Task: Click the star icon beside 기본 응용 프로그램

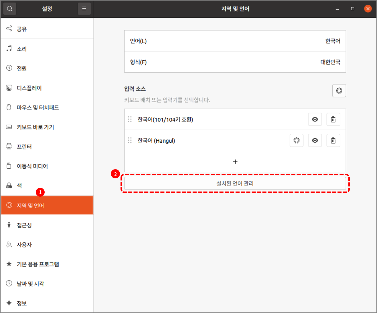Action: click(9, 264)
